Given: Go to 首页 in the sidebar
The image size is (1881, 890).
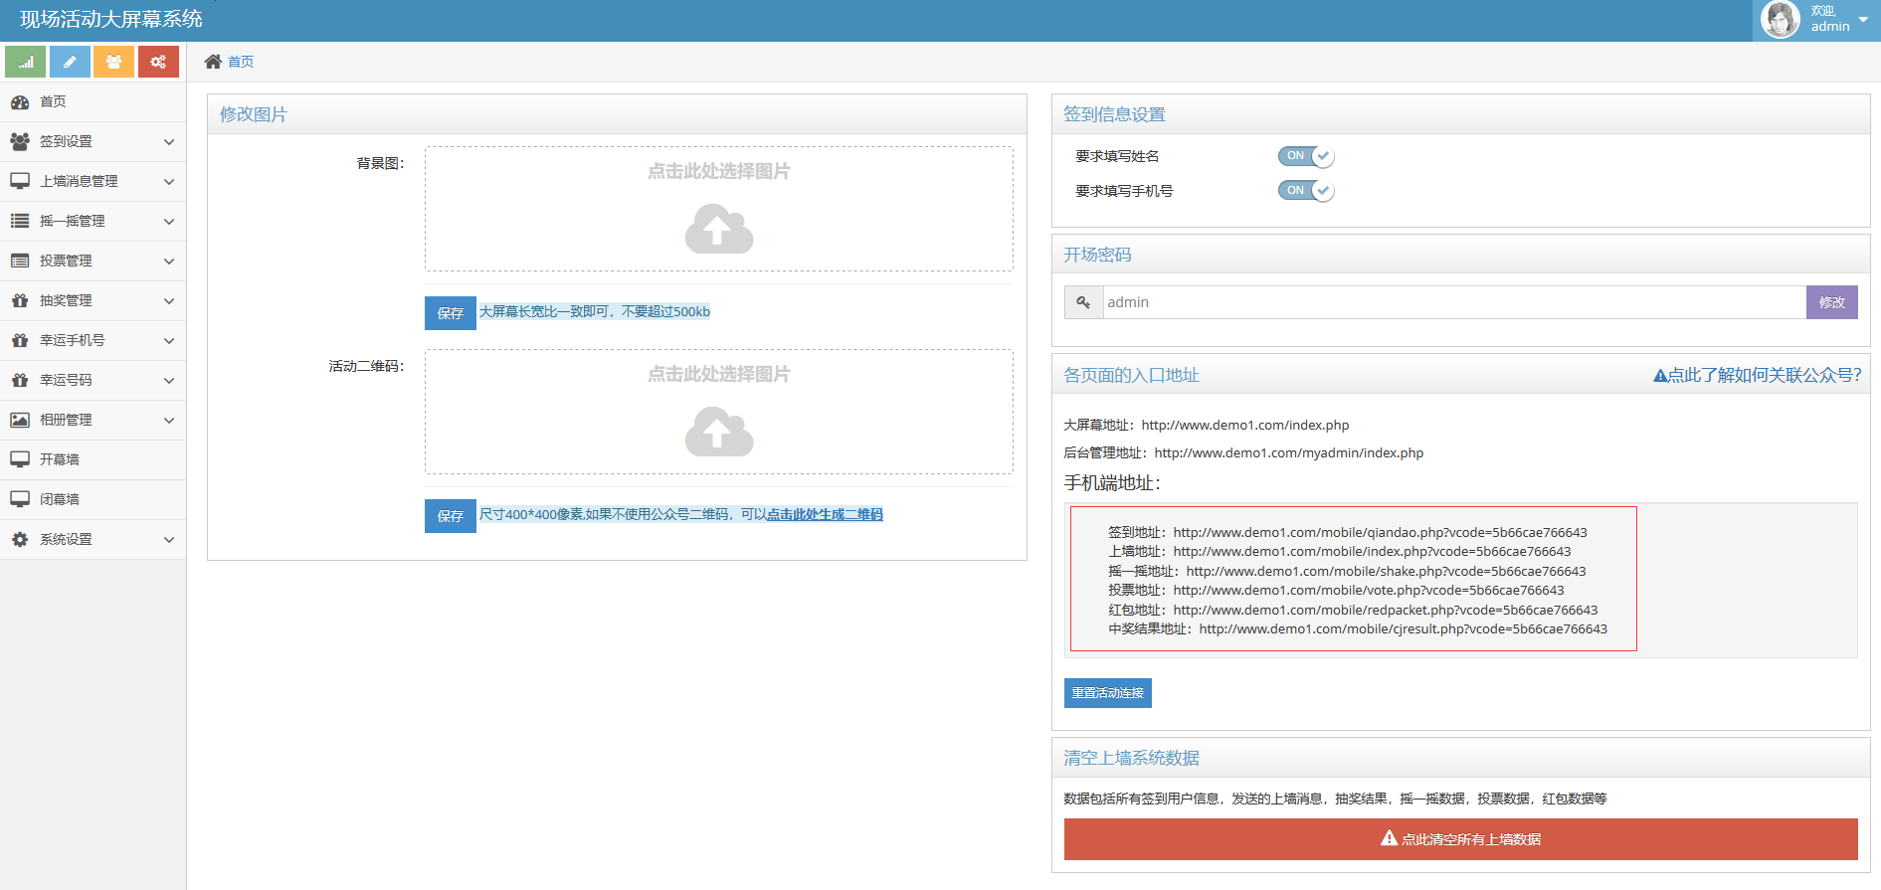Looking at the screenshot, I should tap(53, 101).
